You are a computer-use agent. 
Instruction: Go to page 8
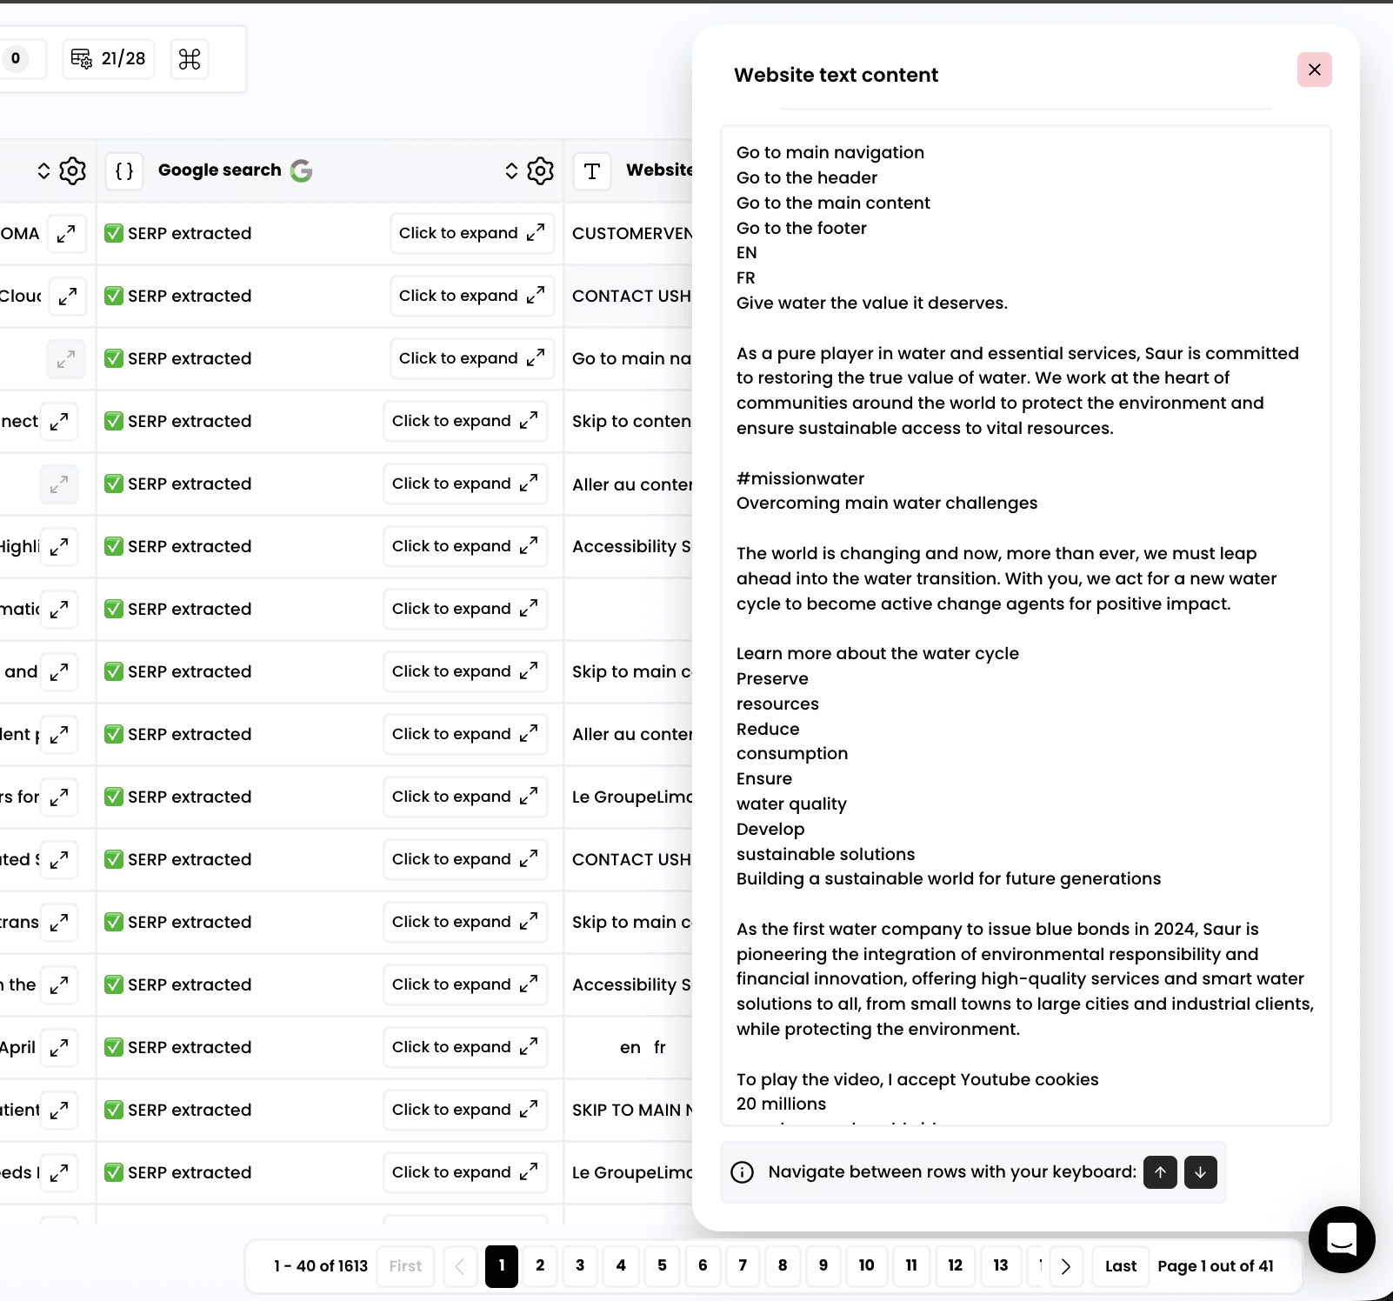(x=783, y=1266)
